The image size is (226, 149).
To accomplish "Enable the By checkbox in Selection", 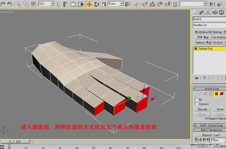I will point(196,99).
